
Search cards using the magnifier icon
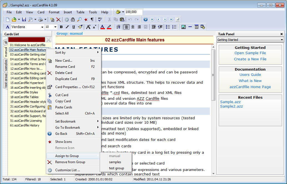click(x=79, y=19)
